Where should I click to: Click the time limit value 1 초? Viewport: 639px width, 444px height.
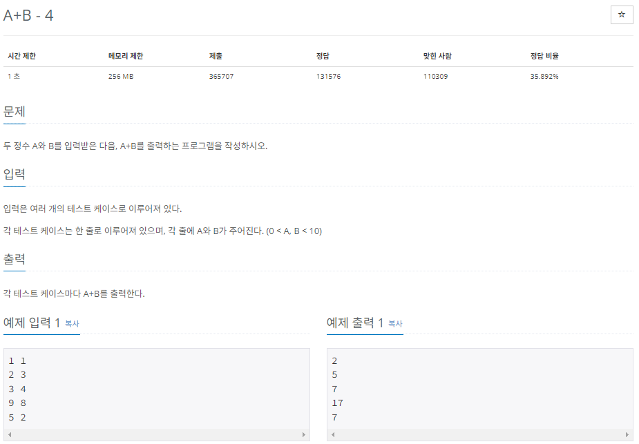pyautogui.click(x=14, y=76)
